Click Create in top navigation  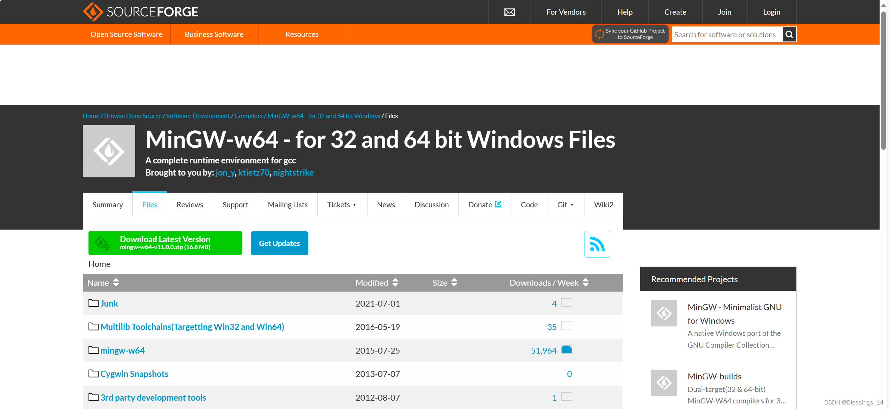pos(675,12)
